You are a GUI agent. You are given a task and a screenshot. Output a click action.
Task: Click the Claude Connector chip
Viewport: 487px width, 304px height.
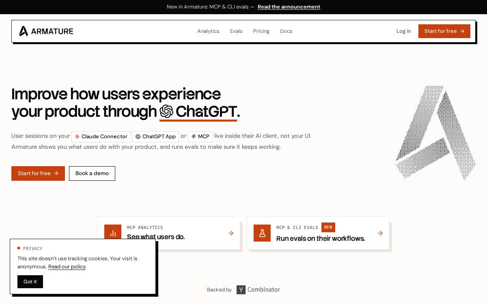[x=101, y=137]
